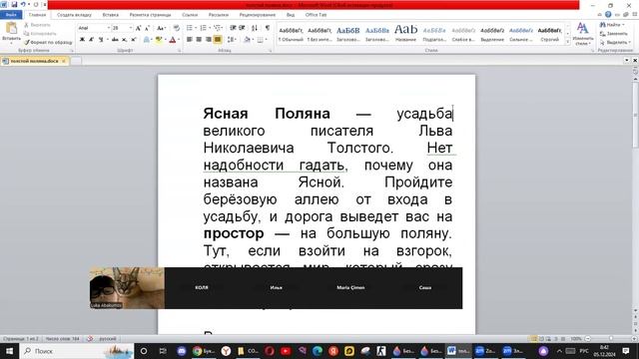The width and height of the screenshot is (639, 359).
Task: Open the highlight color dropdown arrow
Action: point(165,40)
